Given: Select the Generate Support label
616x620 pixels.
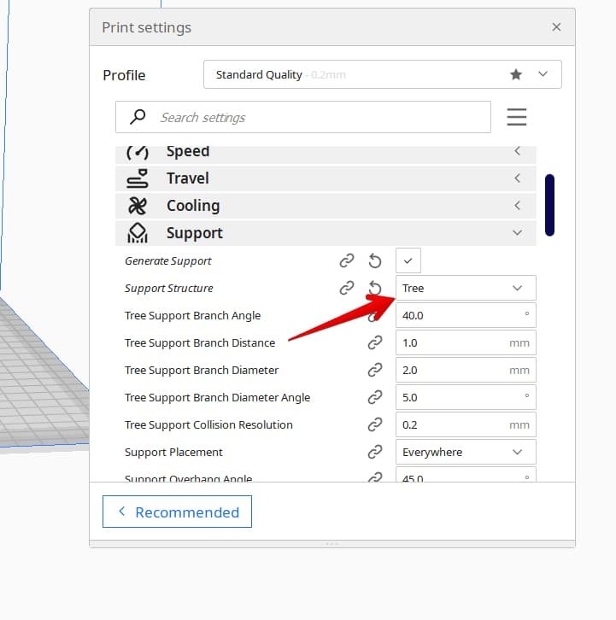Looking at the screenshot, I should point(168,261).
